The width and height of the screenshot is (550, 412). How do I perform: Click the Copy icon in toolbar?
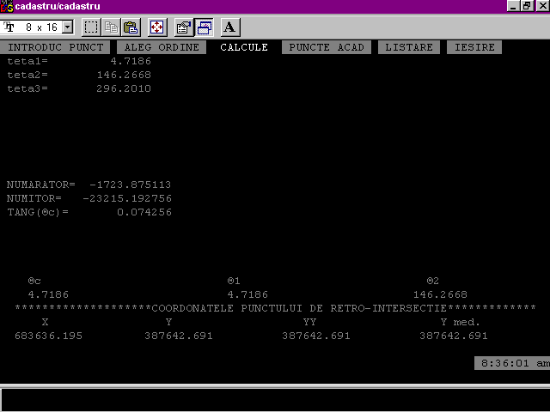click(x=111, y=27)
